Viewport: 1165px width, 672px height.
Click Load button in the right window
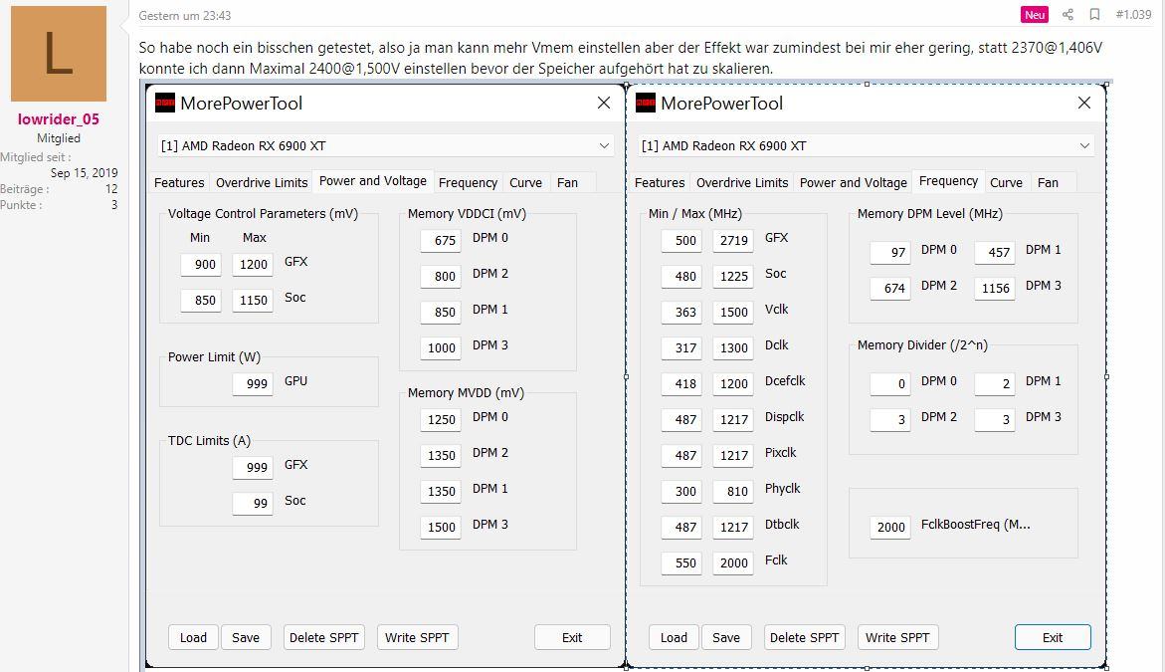[674, 637]
